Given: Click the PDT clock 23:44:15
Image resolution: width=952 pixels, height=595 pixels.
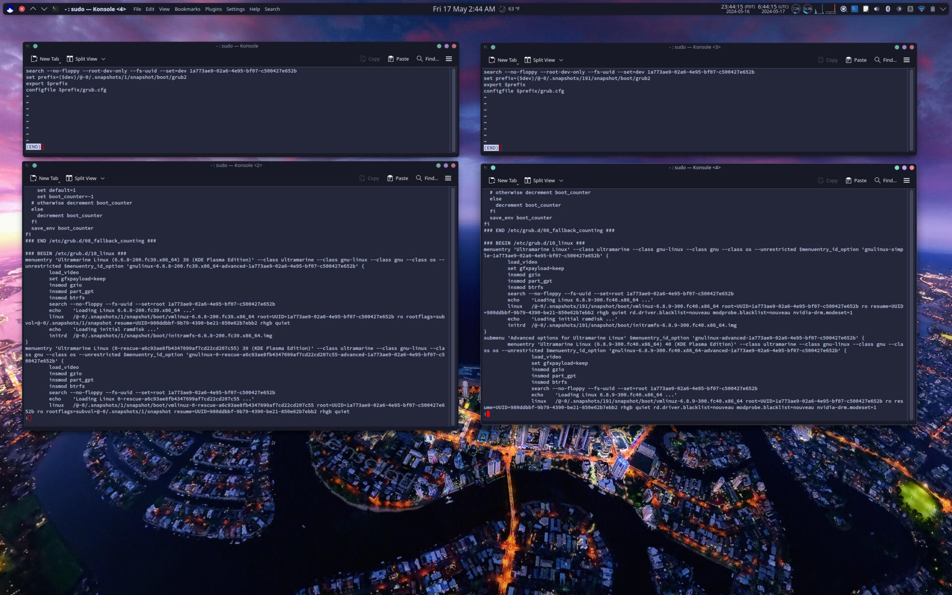Looking at the screenshot, I should click(x=738, y=9).
